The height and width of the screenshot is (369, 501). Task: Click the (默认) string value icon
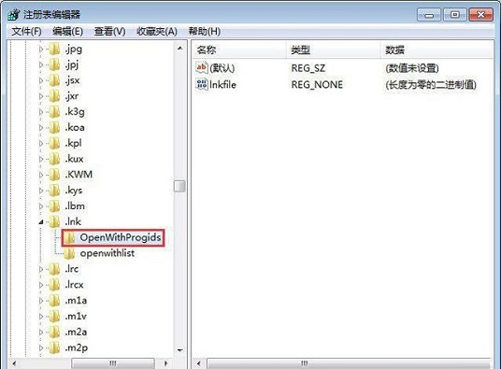click(202, 68)
